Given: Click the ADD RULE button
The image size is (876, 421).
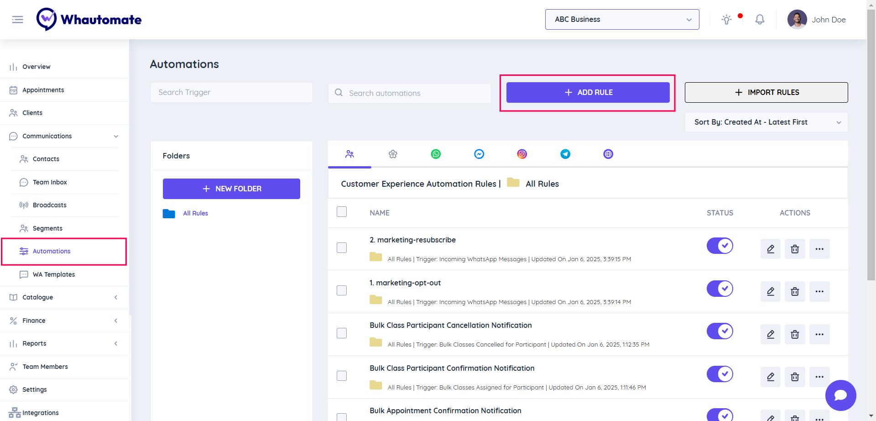Looking at the screenshot, I should [x=588, y=93].
